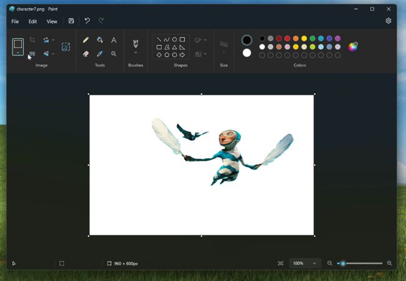406x281 pixels.
Task: Select the Rounded rectangle shape
Action: pyautogui.click(x=159, y=47)
